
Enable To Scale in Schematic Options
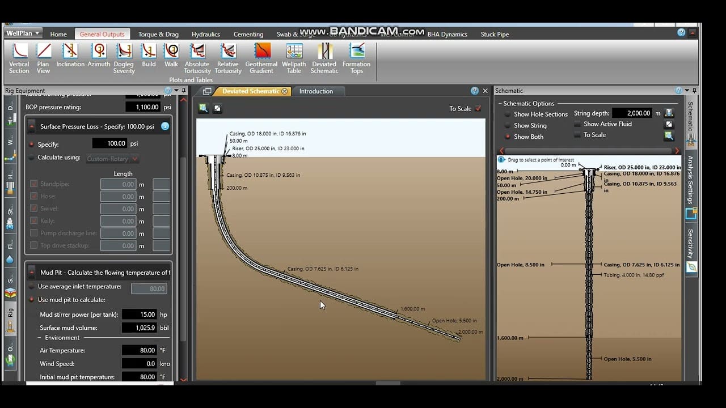pyautogui.click(x=577, y=135)
